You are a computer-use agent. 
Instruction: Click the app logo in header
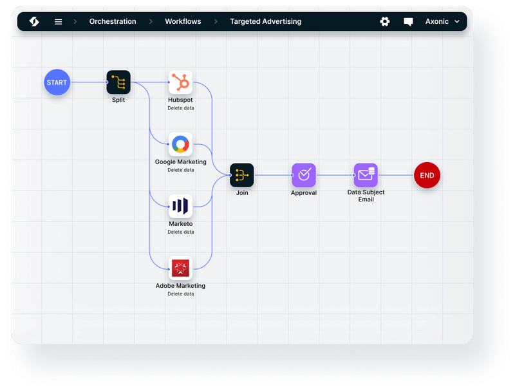(34, 21)
